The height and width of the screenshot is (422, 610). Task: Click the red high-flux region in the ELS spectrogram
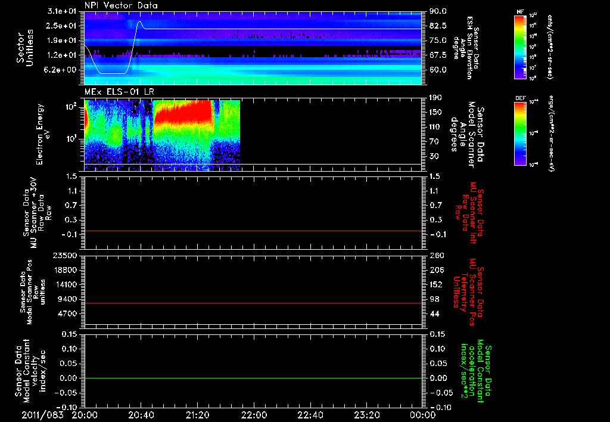(183, 111)
